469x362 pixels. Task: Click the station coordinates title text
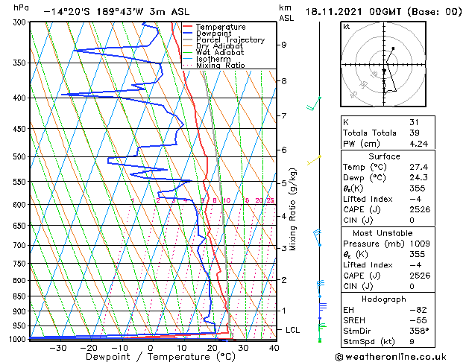click(x=116, y=12)
